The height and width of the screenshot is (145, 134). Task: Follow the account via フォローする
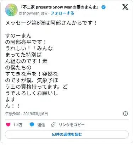(62, 13)
